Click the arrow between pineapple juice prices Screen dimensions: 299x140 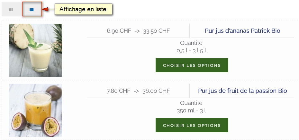point(137,31)
